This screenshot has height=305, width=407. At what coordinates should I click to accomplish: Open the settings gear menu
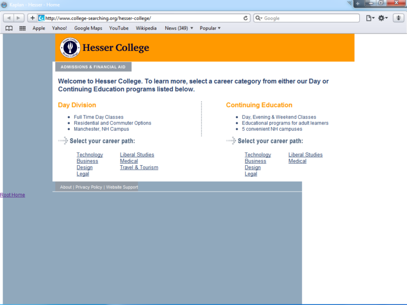click(383, 18)
